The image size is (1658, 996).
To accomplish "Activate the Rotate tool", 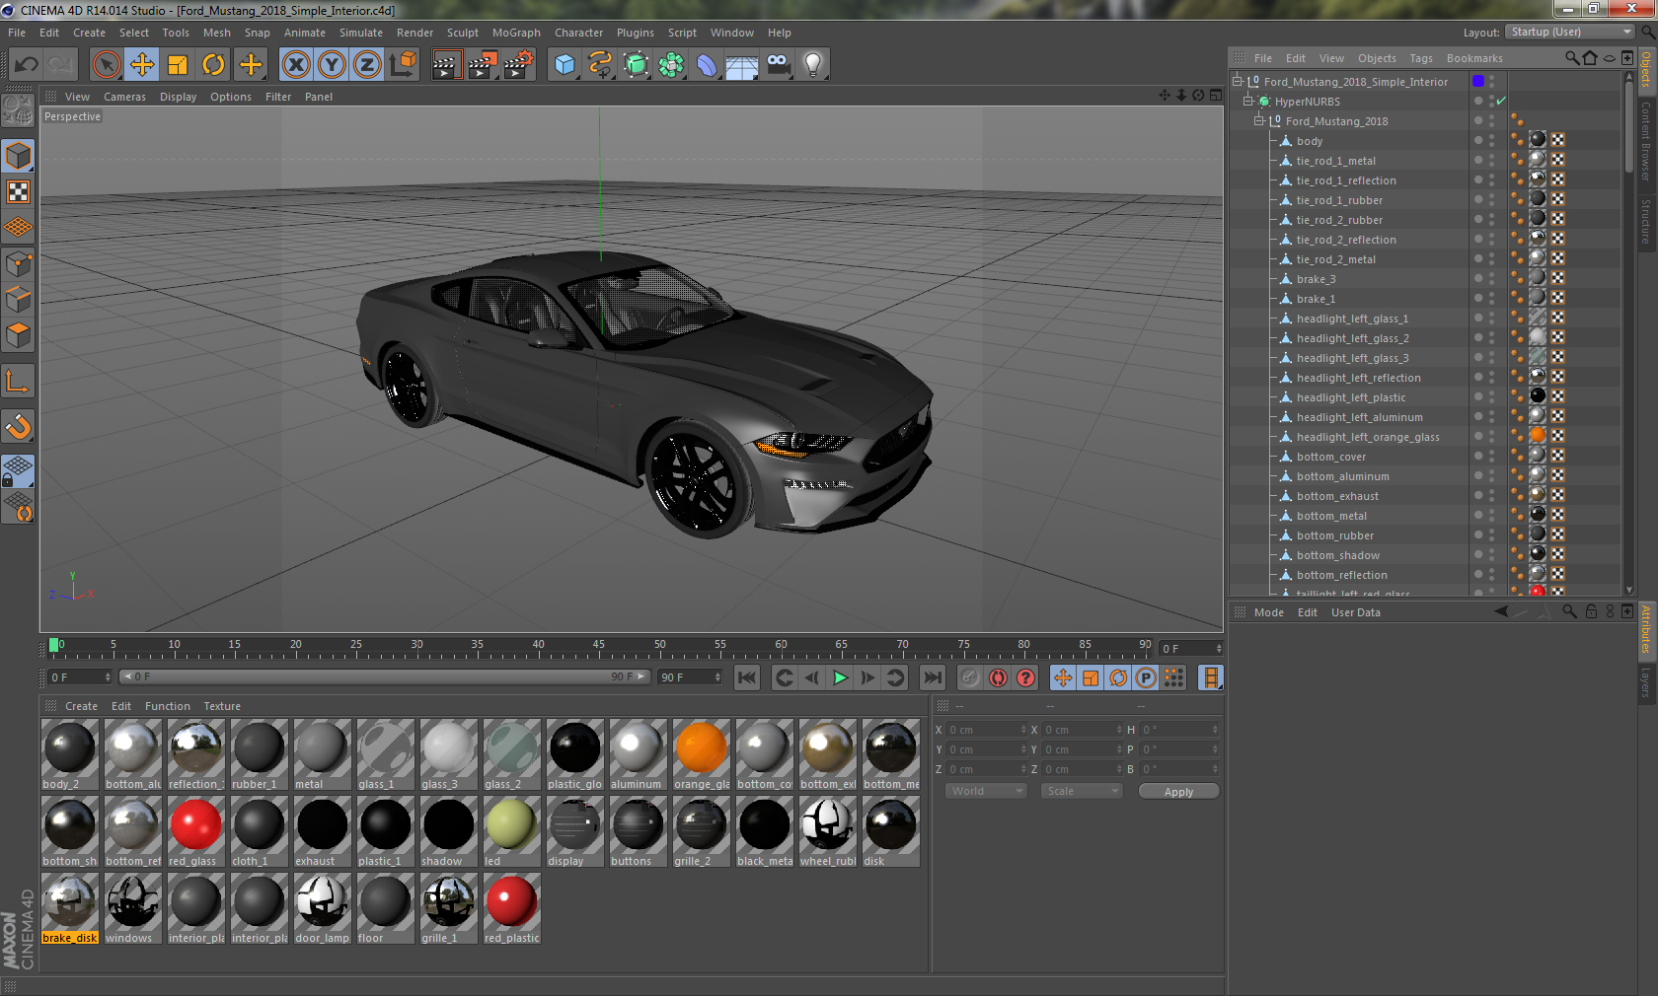I will 213,65.
